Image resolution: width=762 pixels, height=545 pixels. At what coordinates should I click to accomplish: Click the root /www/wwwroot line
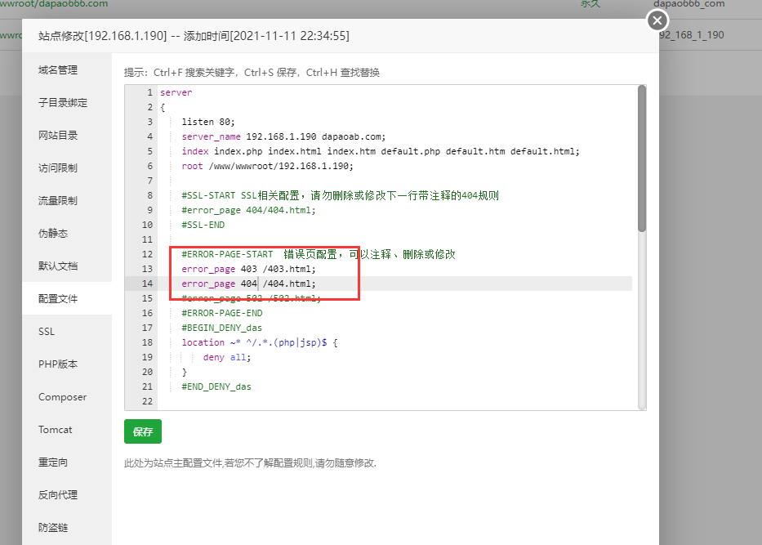pos(267,166)
